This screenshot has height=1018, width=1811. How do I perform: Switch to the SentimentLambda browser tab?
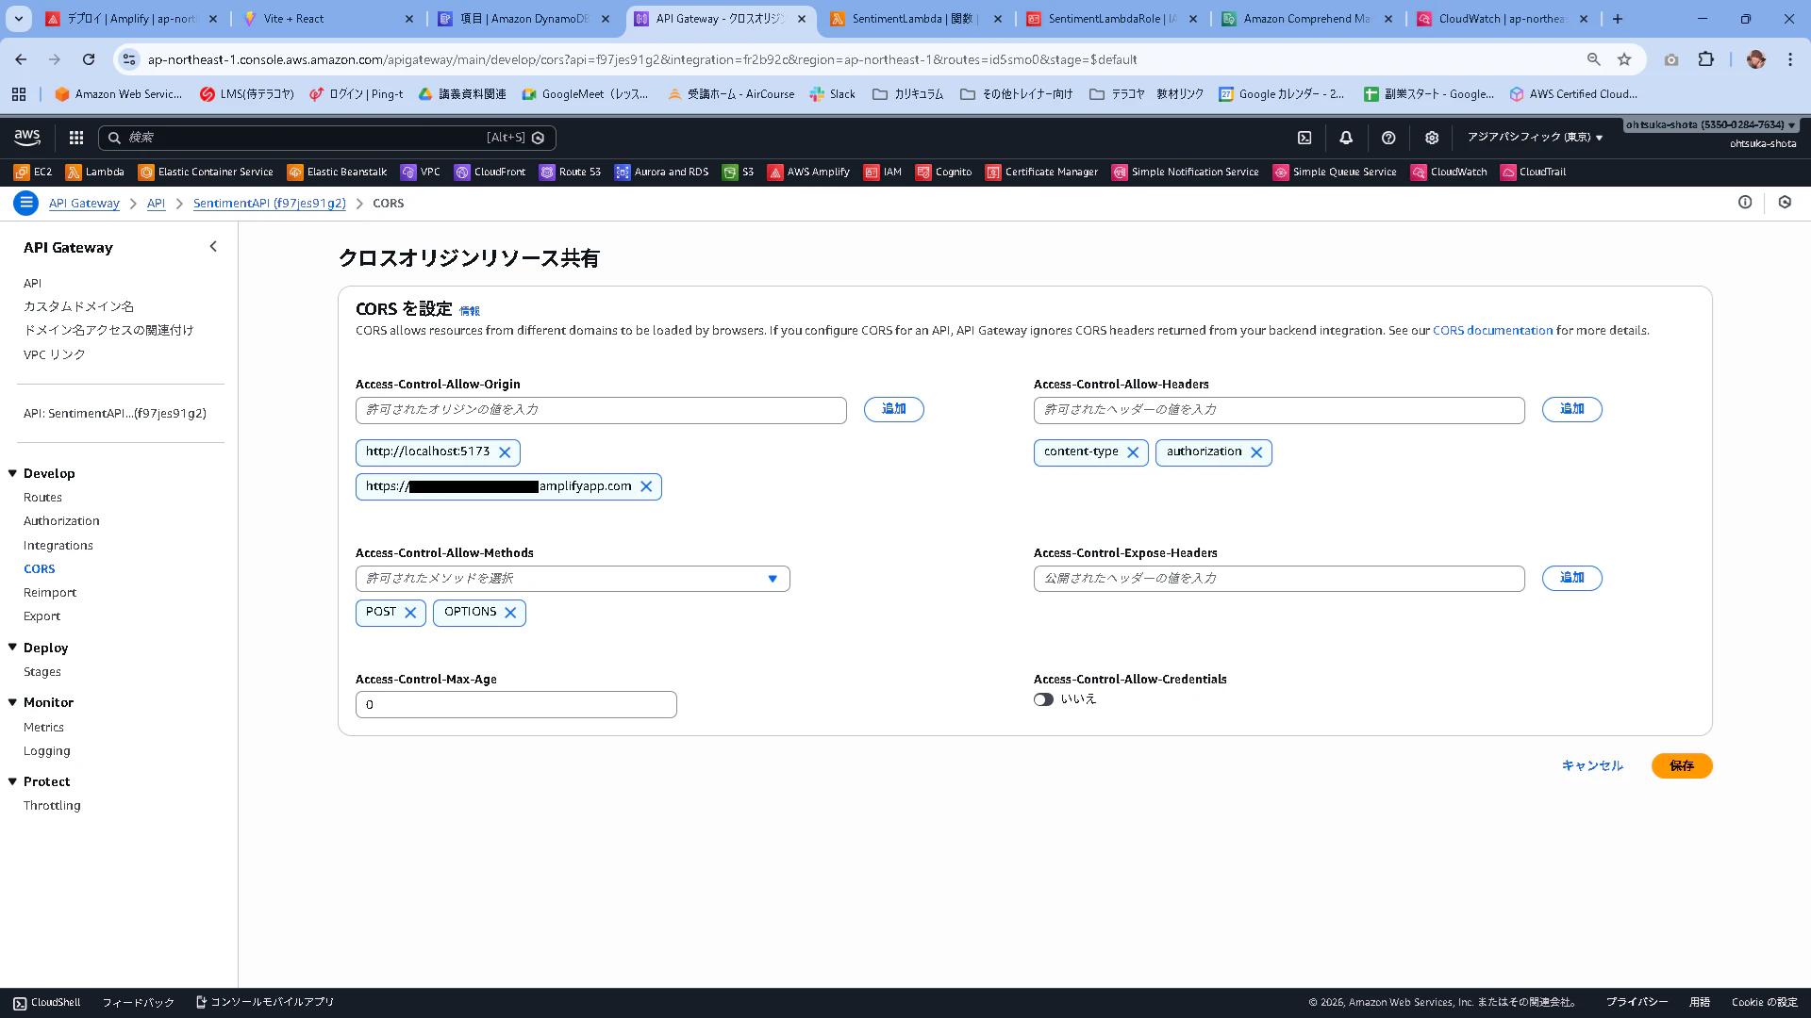(x=911, y=19)
